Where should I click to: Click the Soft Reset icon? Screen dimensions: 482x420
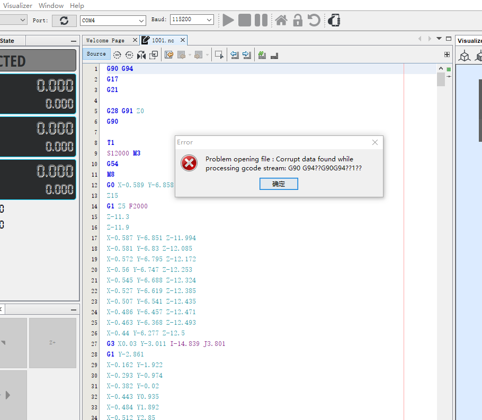(x=314, y=20)
